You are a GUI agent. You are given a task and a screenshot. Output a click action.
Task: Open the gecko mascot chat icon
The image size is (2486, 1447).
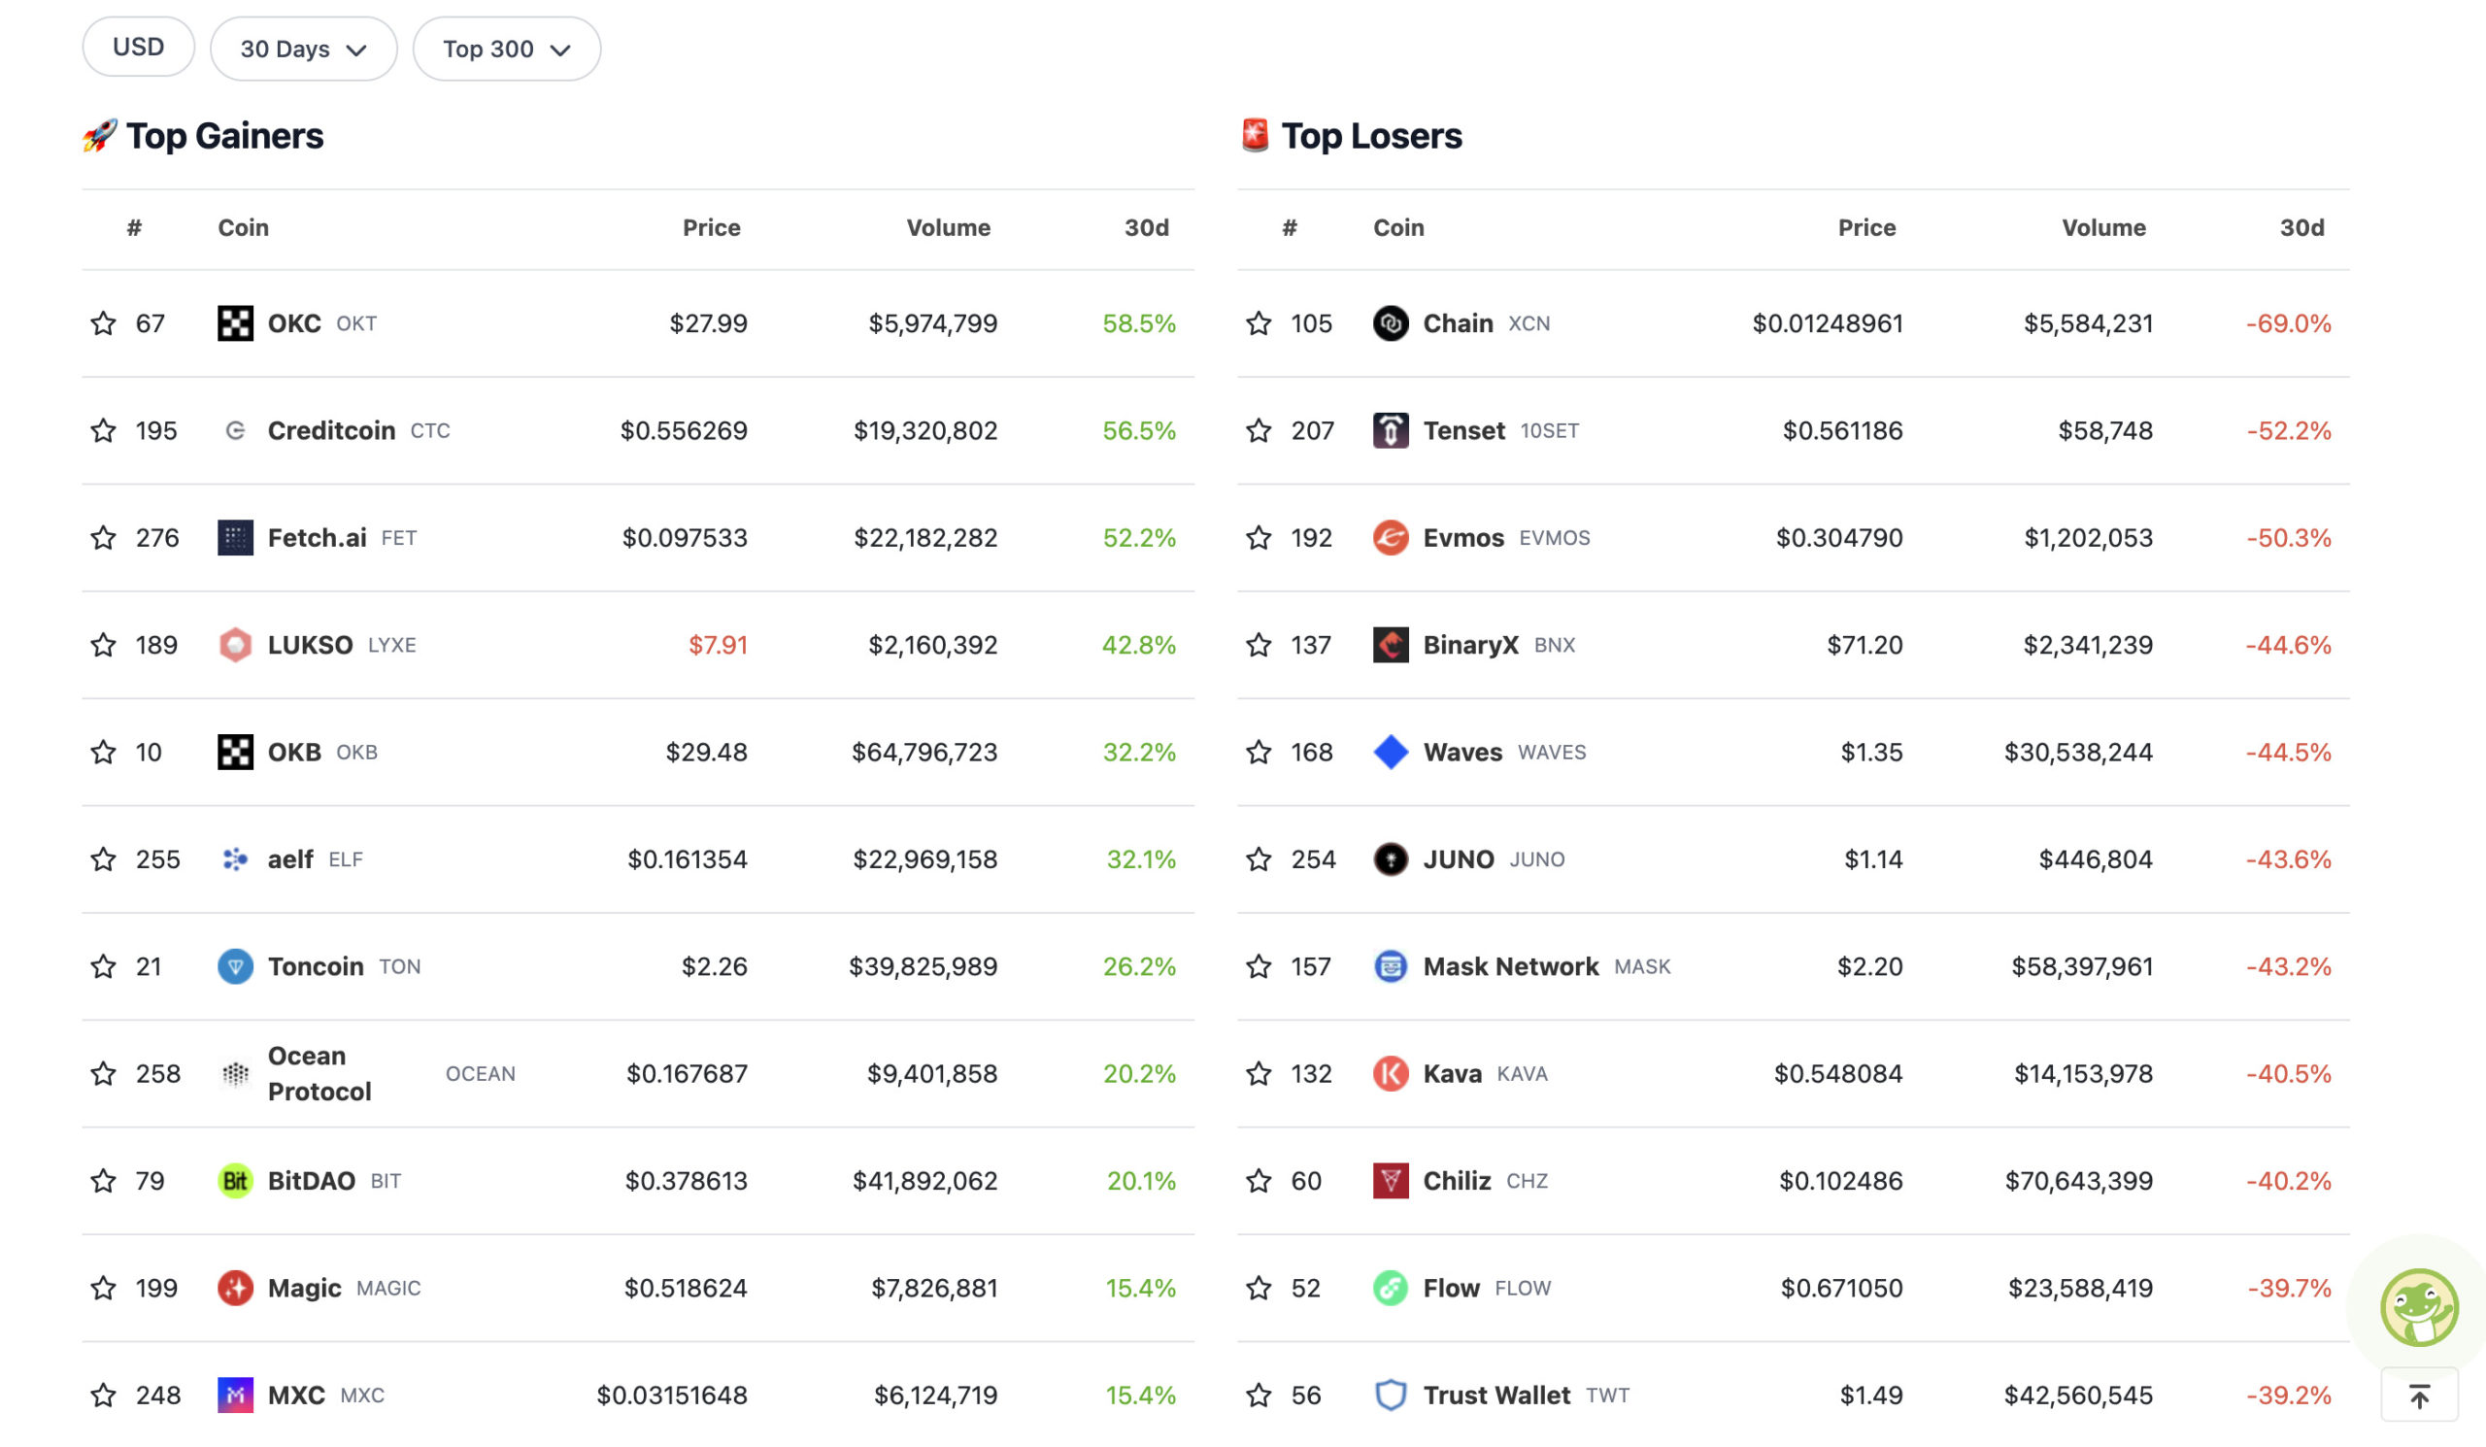[2419, 1308]
